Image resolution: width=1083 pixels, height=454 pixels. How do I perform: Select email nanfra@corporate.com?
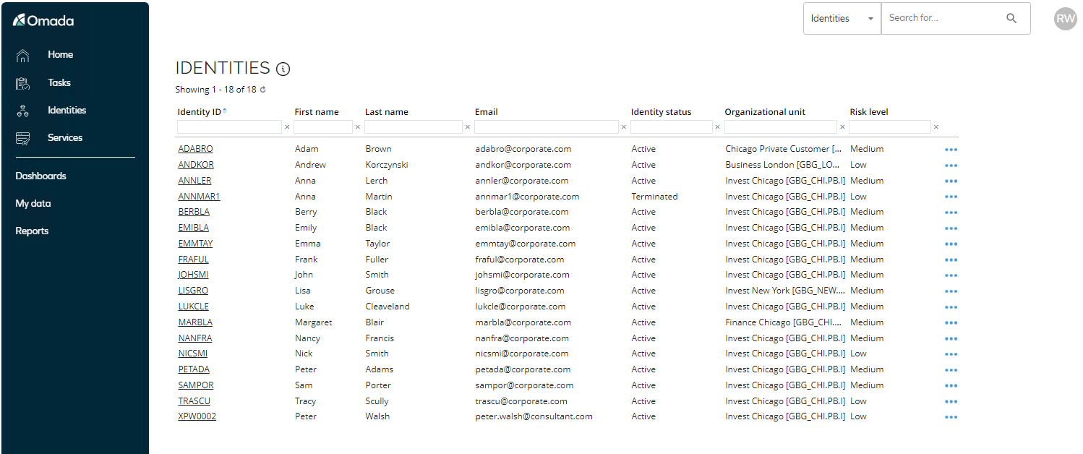(x=522, y=338)
